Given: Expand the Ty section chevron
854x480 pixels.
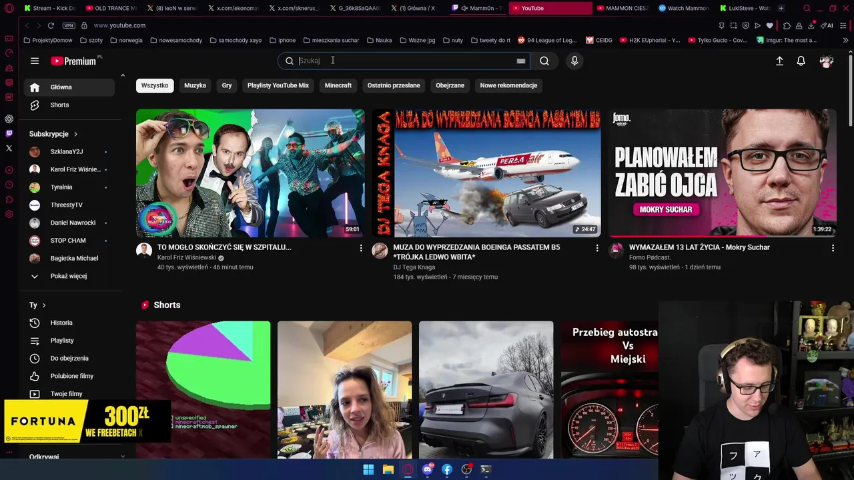Looking at the screenshot, I should [x=44, y=305].
